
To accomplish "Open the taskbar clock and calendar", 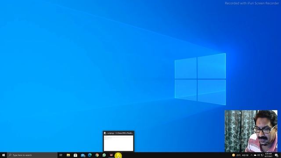I will (x=268, y=155).
